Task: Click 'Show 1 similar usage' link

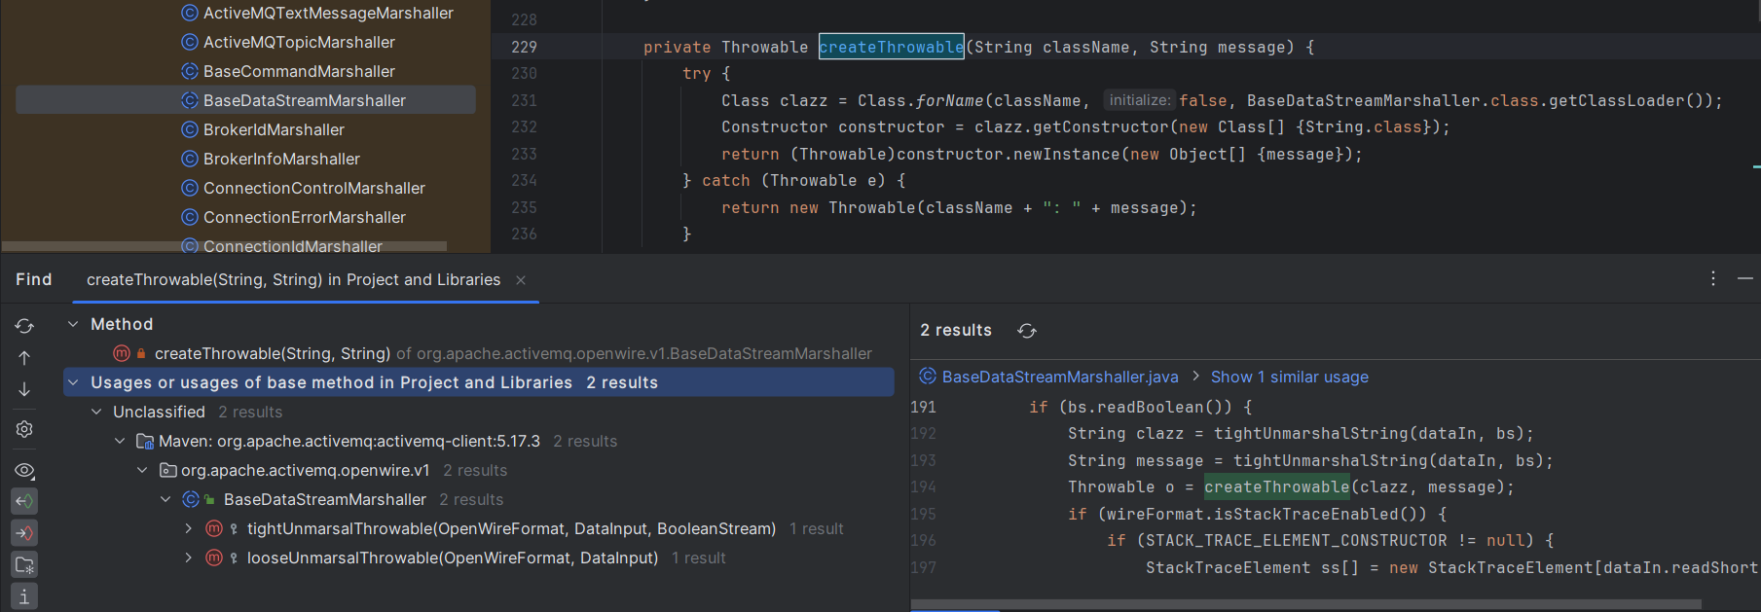Action: click(1289, 377)
